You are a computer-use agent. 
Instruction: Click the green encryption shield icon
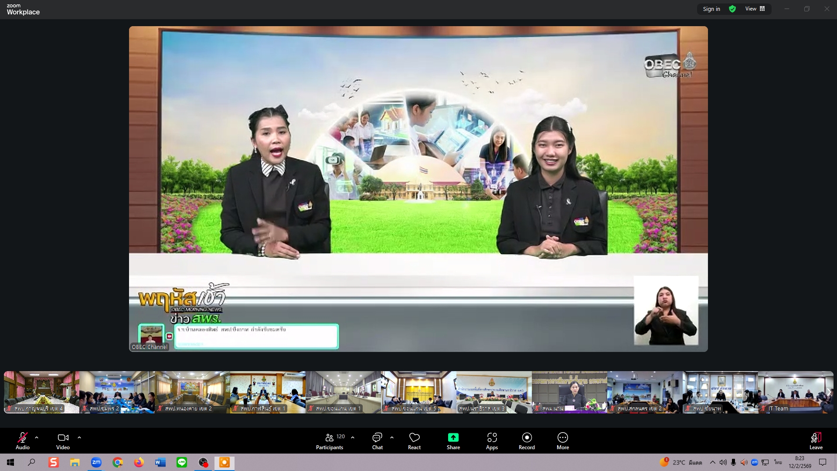732,9
